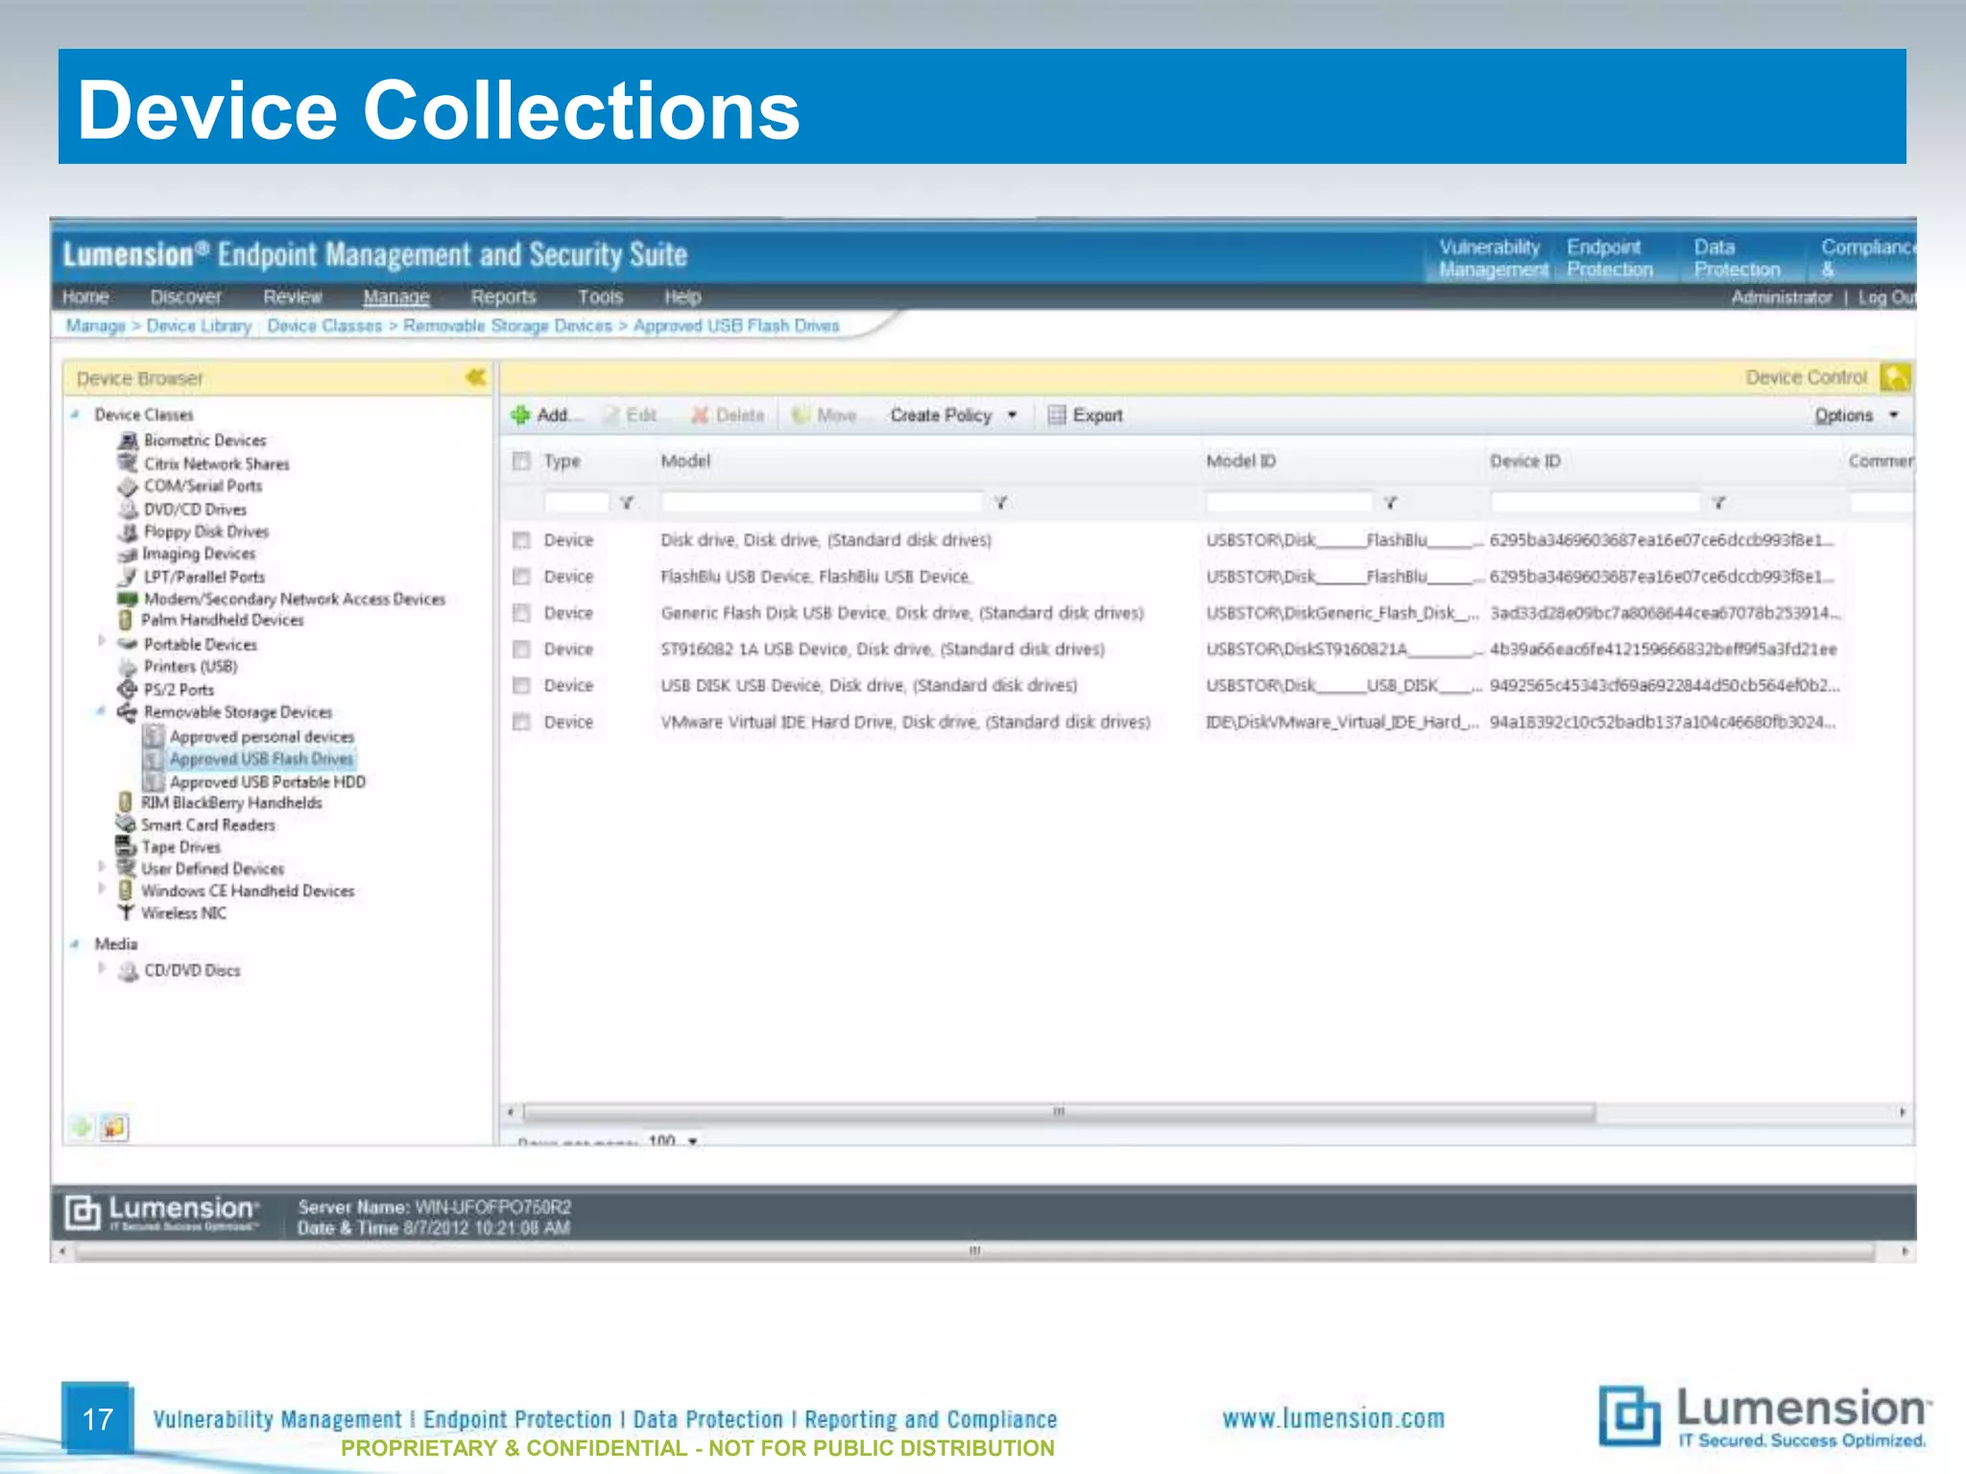Click the Printers (USB) icon
The height and width of the screenshot is (1474, 1966).
[x=128, y=667]
